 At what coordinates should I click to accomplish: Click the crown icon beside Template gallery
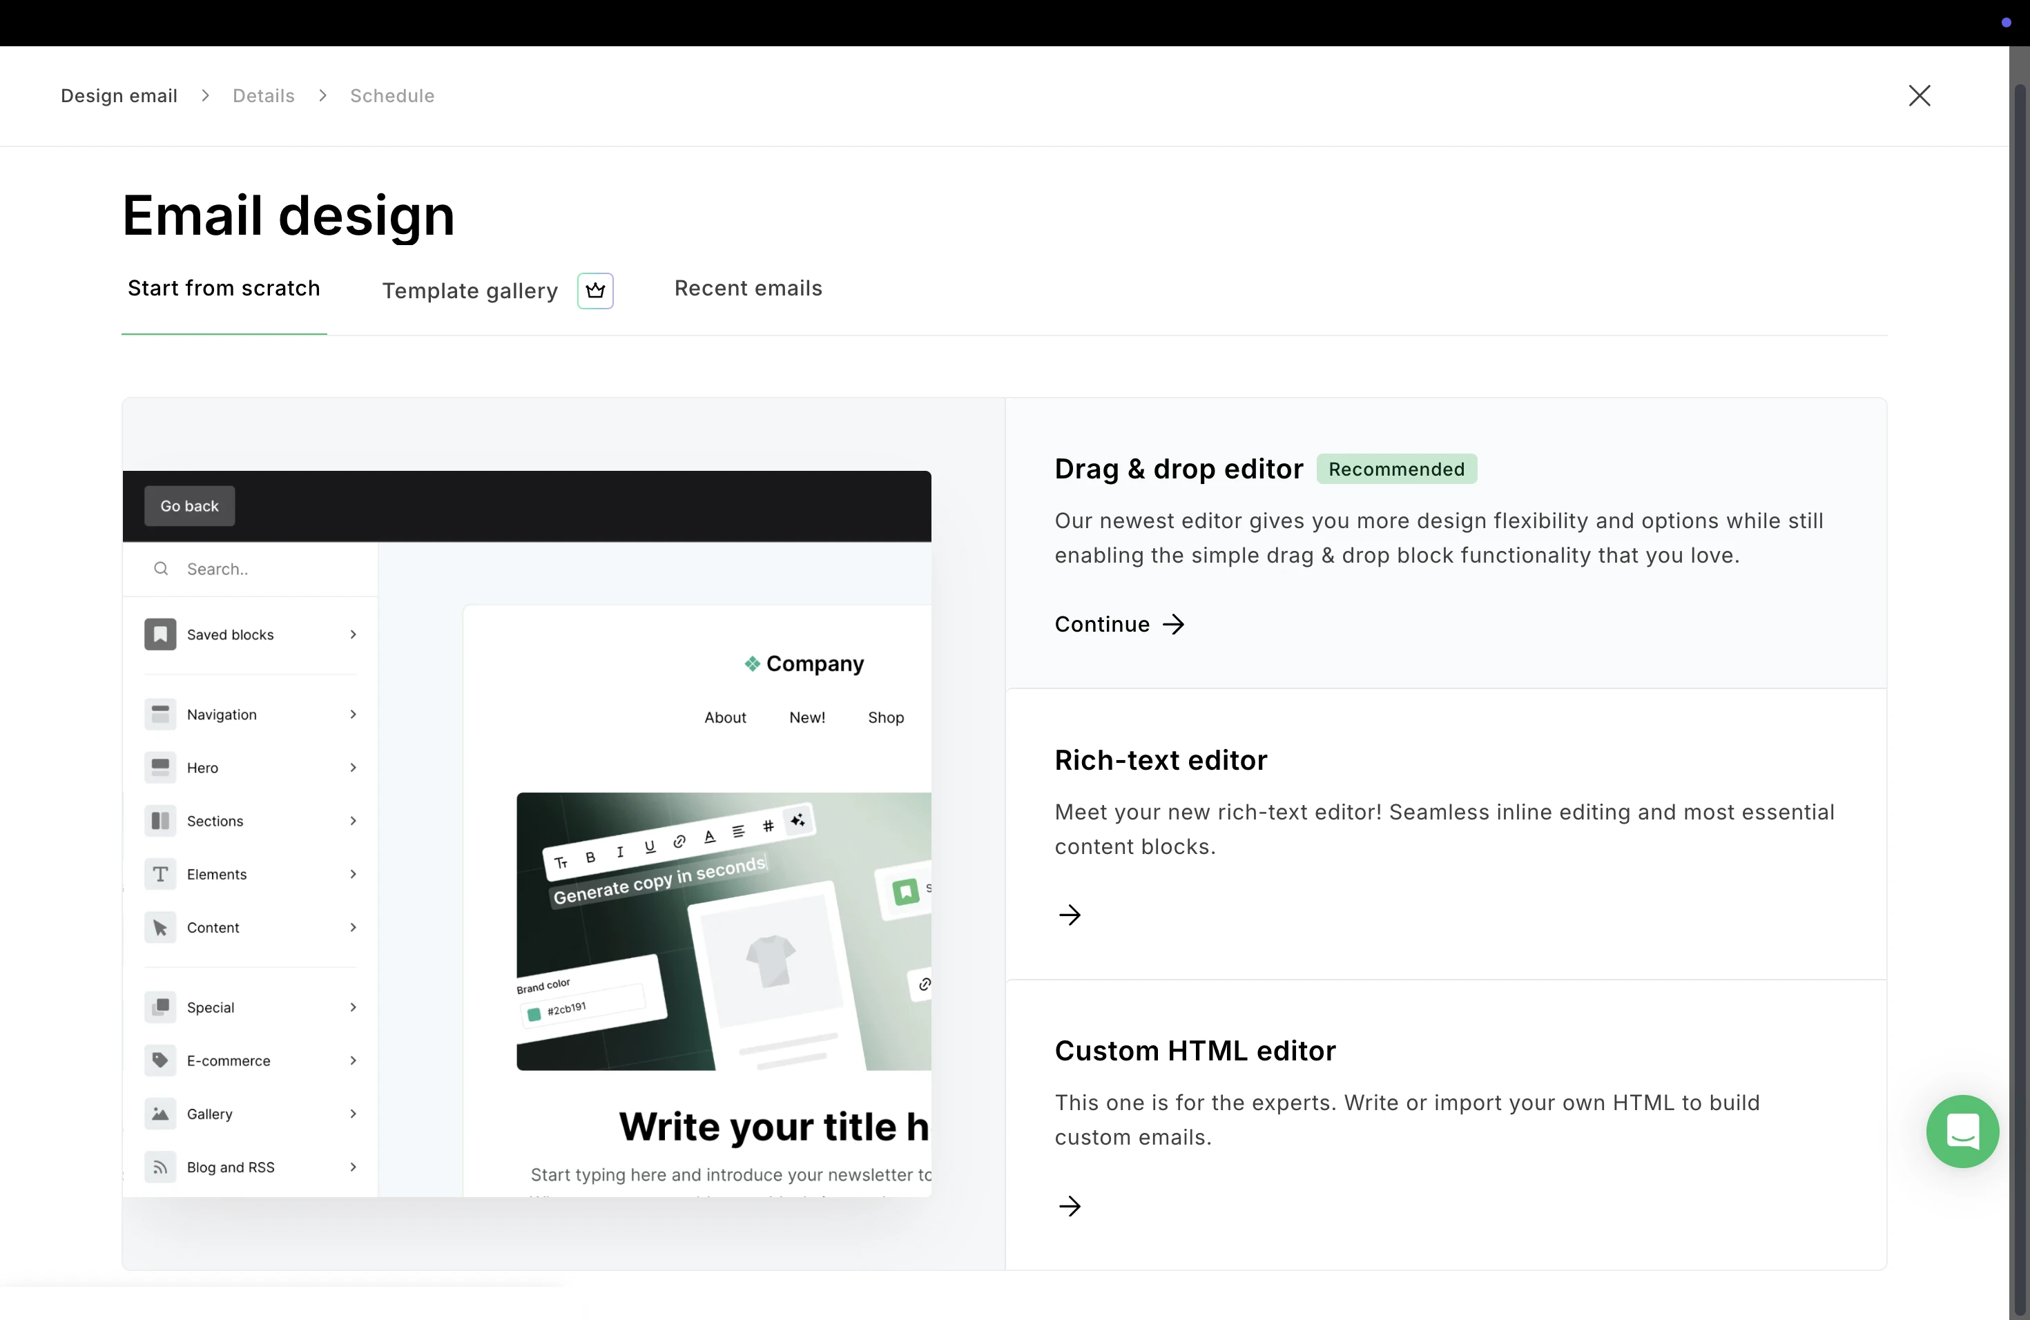pos(595,291)
